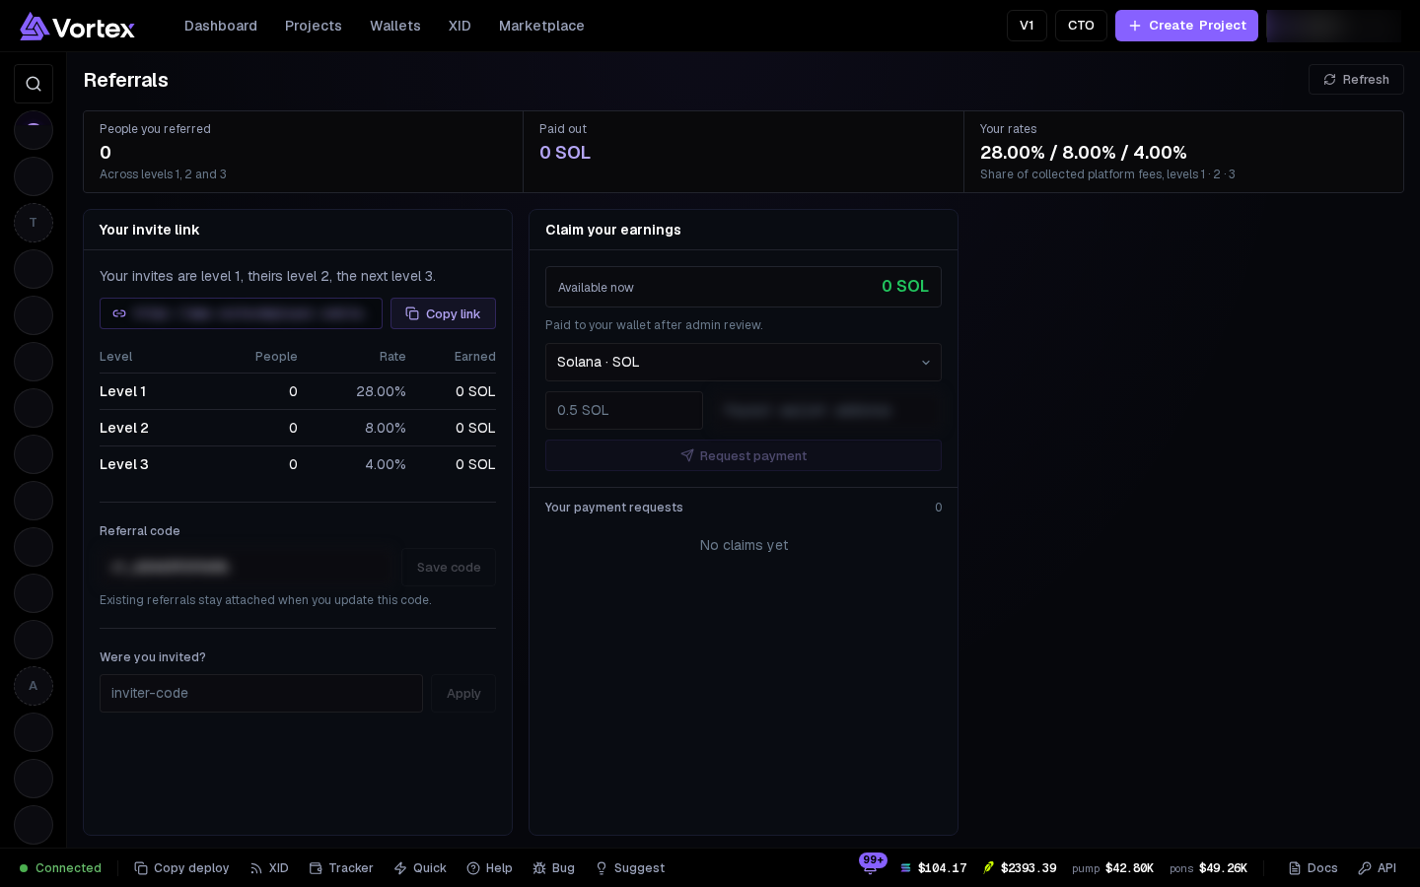Open Wallets in top navigation

pos(395,26)
